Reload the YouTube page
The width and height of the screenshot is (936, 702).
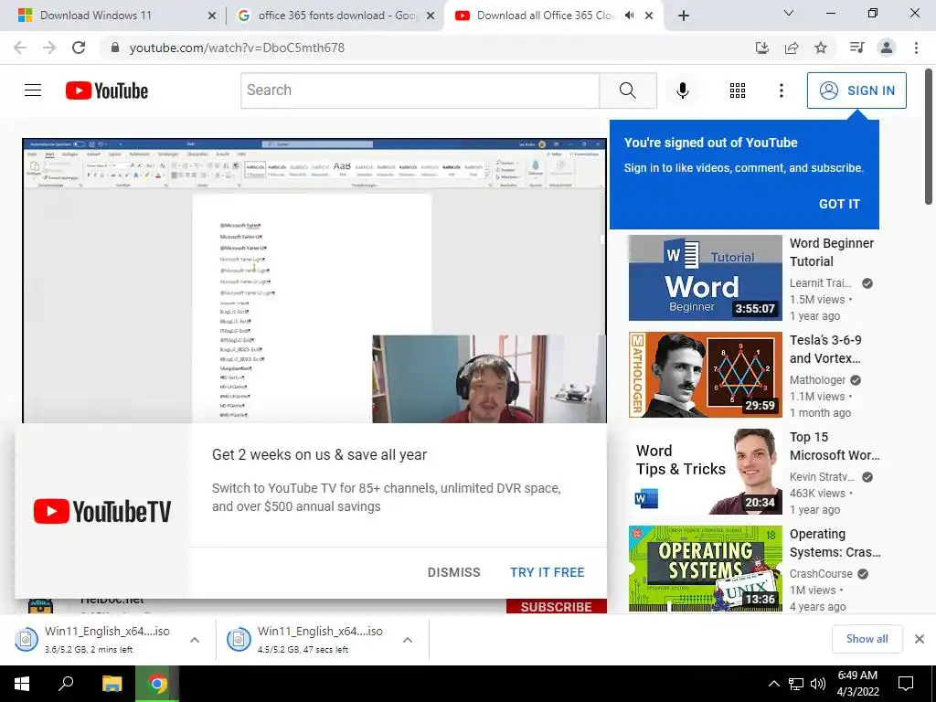[79, 48]
